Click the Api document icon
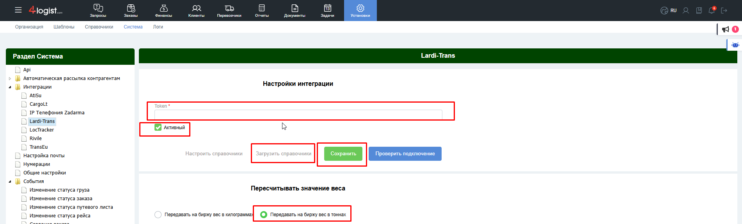 (18, 70)
